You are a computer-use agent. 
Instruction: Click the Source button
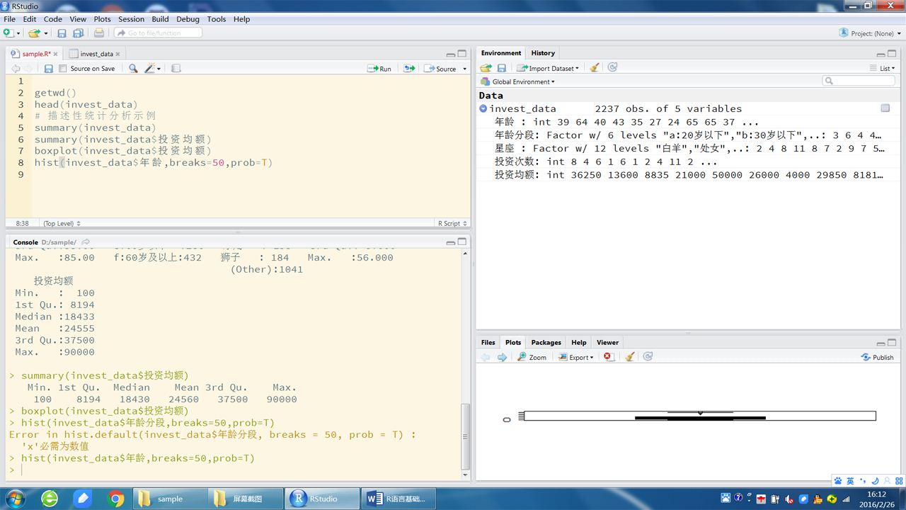(441, 69)
